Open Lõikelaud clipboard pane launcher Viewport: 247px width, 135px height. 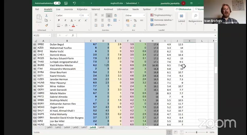pyautogui.click(x=52, y=30)
